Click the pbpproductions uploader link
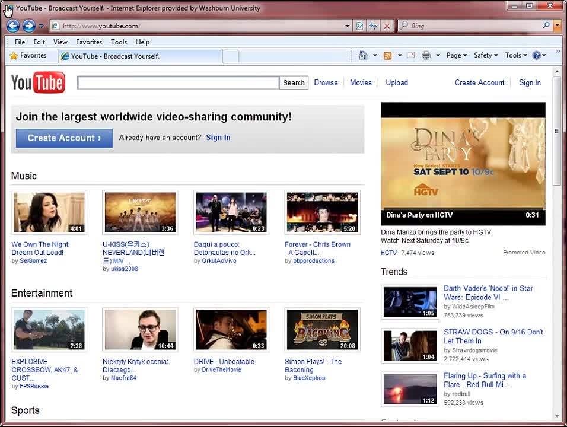 click(314, 261)
